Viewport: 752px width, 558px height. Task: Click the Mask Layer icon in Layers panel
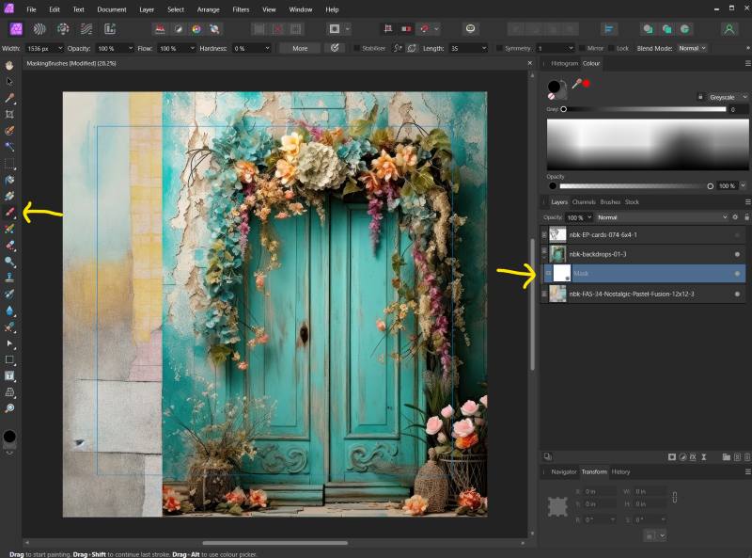click(672, 457)
